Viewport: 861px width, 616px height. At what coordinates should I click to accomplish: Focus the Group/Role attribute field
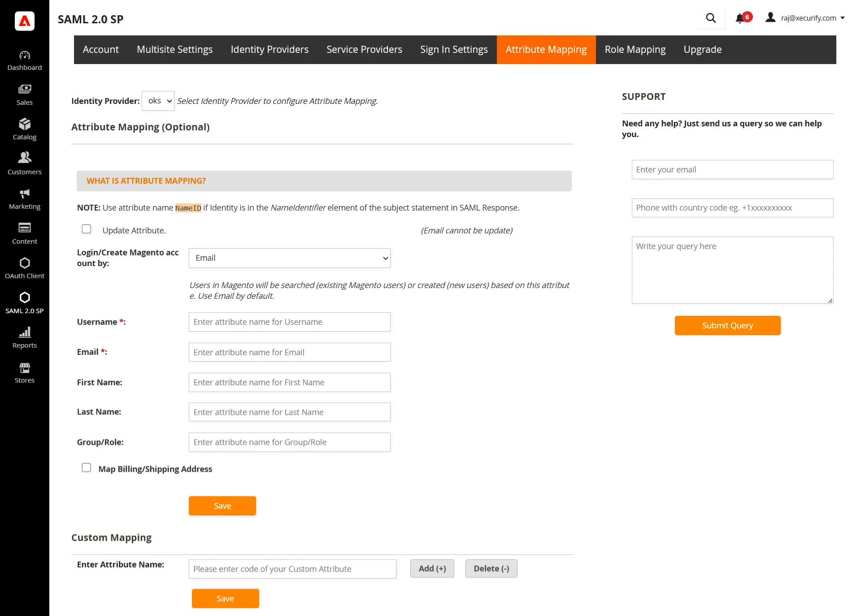click(x=290, y=442)
